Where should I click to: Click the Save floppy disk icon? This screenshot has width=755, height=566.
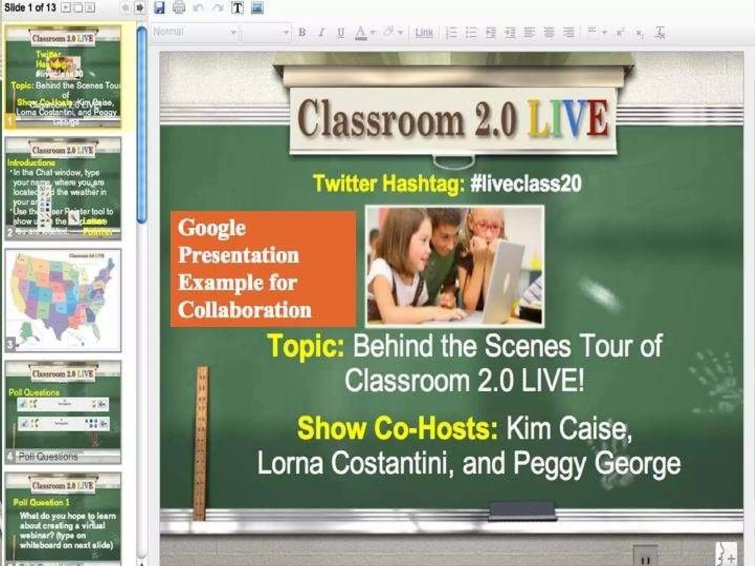159,8
